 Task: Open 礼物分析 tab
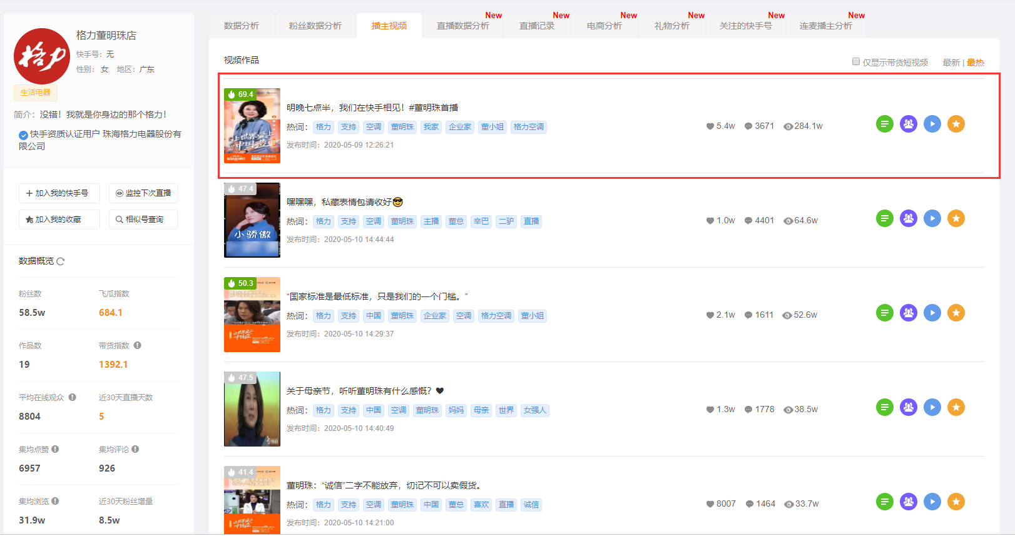click(672, 26)
